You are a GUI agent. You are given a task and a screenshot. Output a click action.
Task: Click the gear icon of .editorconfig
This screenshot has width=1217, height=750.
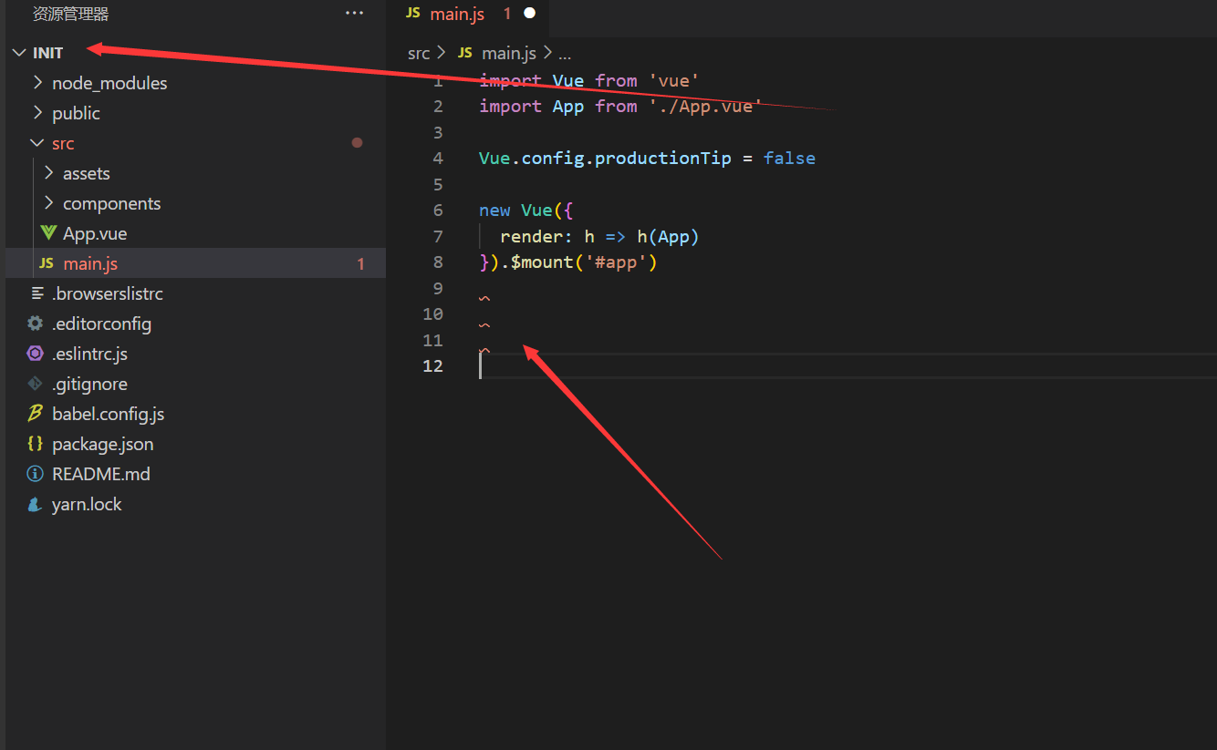[x=36, y=324]
